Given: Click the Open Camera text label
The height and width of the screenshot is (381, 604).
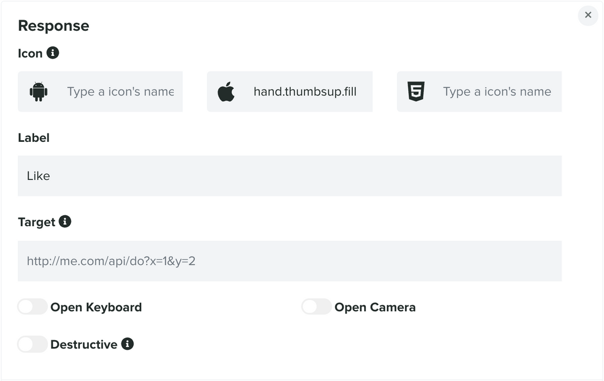Looking at the screenshot, I should point(375,307).
